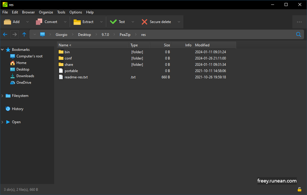Image resolution: width=307 pixels, height=195 pixels.
Task: Click the Home house icon in sidebar
Action: (x=13, y=63)
